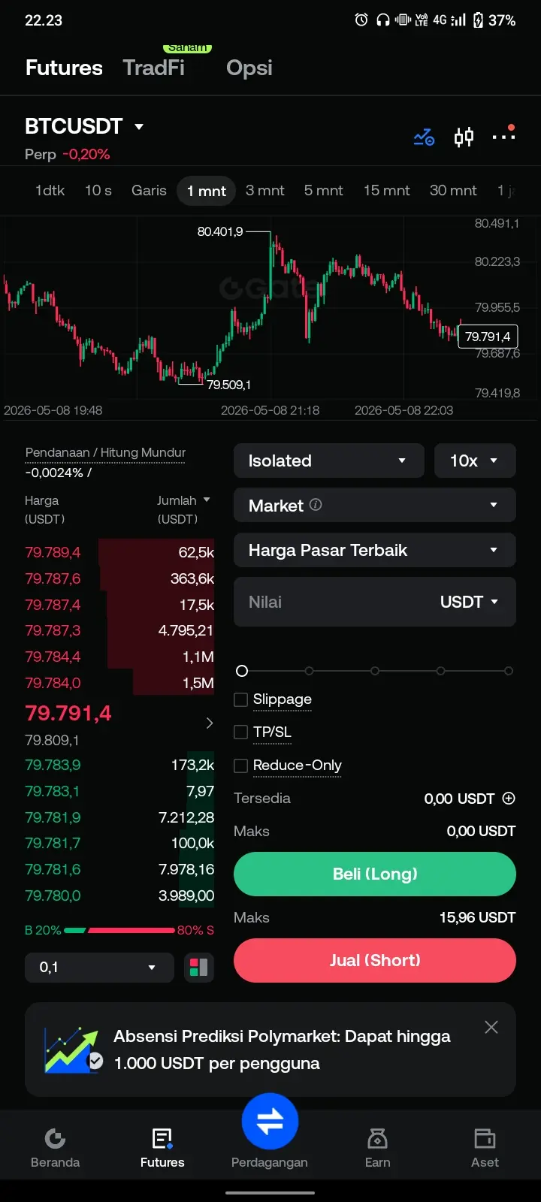
Task: Tap the mark price 79.809,1
Action: click(52, 741)
